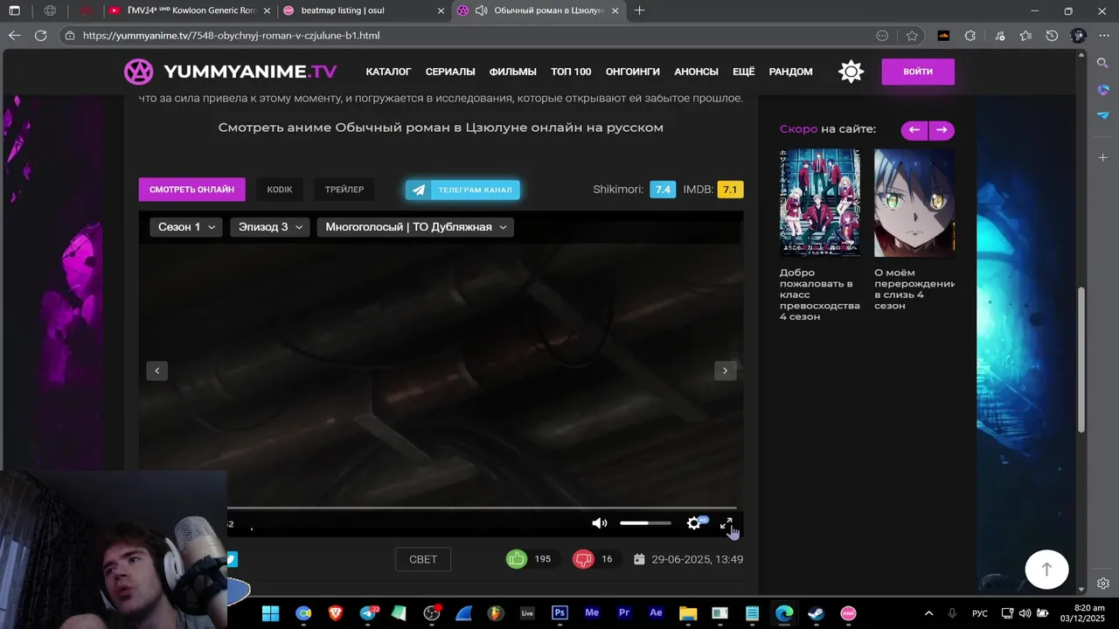Screen dimensions: 1119x629
Task: Open the player quality settings gear
Action: pyautogui.click(x=694, y=523)
